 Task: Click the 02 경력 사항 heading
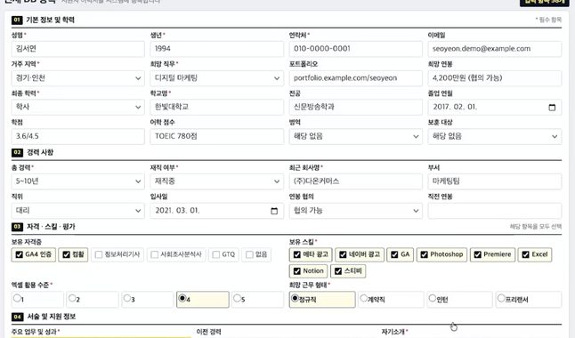[x=33, y=152]
